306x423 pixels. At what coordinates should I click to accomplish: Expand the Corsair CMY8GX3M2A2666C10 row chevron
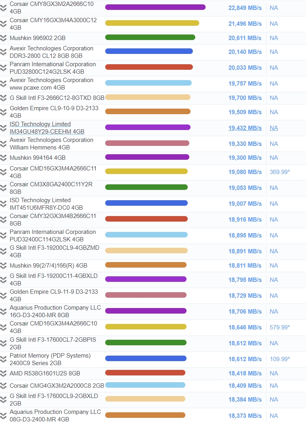(3, 8)
